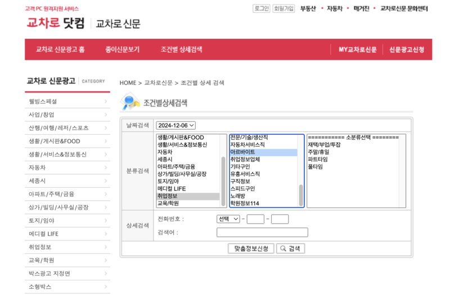
Task: Open the 종이신문보기 menu
Action: pyautogui.click(x=122, y=49)
